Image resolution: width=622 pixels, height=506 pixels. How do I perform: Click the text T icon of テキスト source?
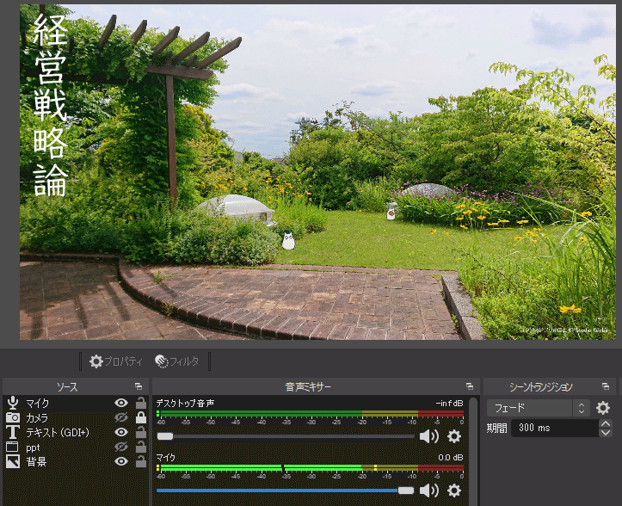[13, 432]
